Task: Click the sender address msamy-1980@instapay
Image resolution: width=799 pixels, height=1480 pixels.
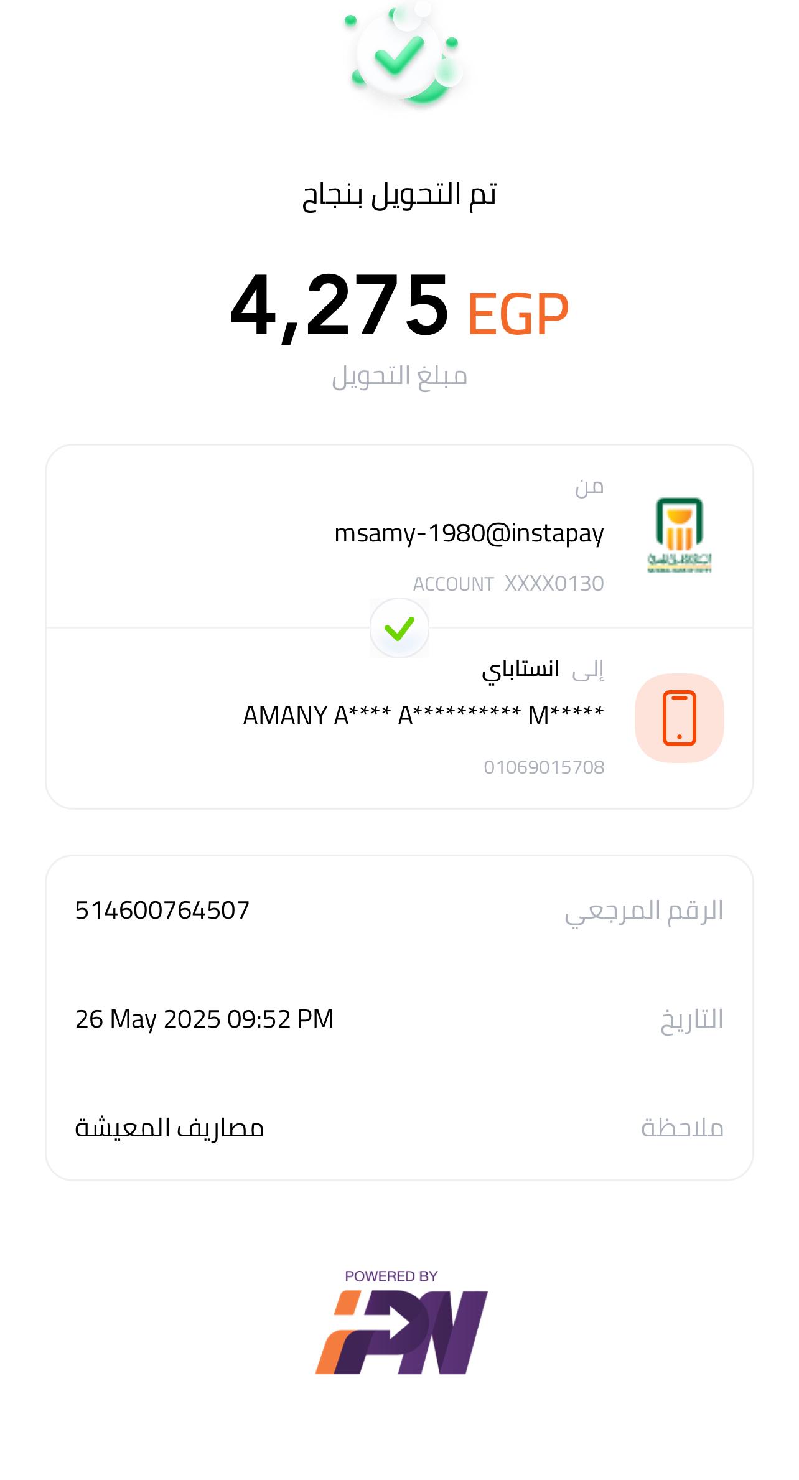Action: pyautogui.click(x=469, y=533)
